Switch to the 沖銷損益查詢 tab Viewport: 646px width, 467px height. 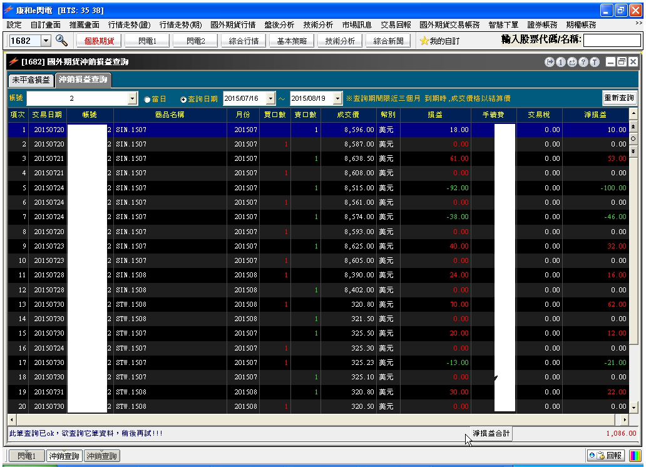(83, 79)
